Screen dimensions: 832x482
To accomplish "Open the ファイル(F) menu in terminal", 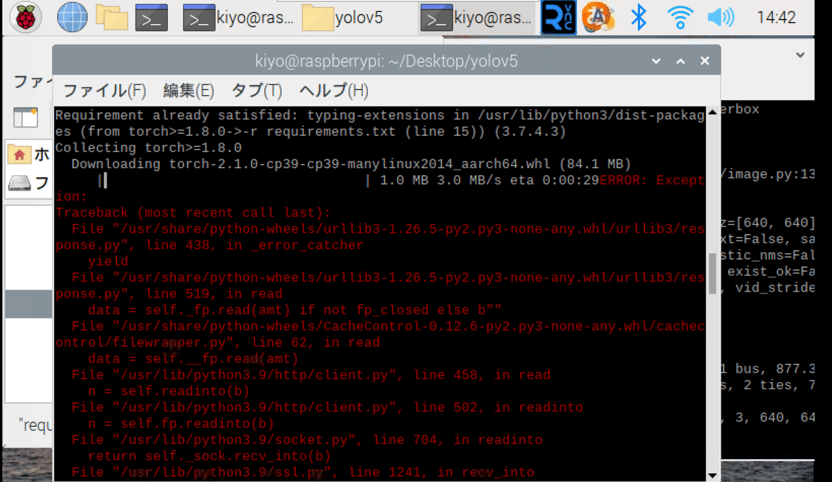I will (x=105, y=90).
